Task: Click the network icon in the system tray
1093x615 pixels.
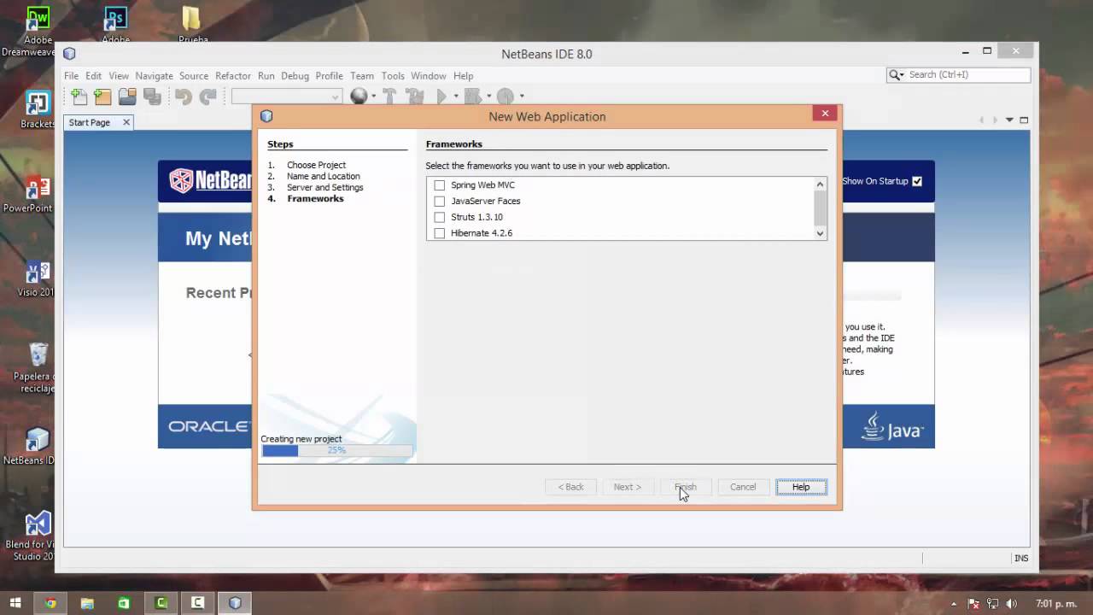Action: (993, 604)
